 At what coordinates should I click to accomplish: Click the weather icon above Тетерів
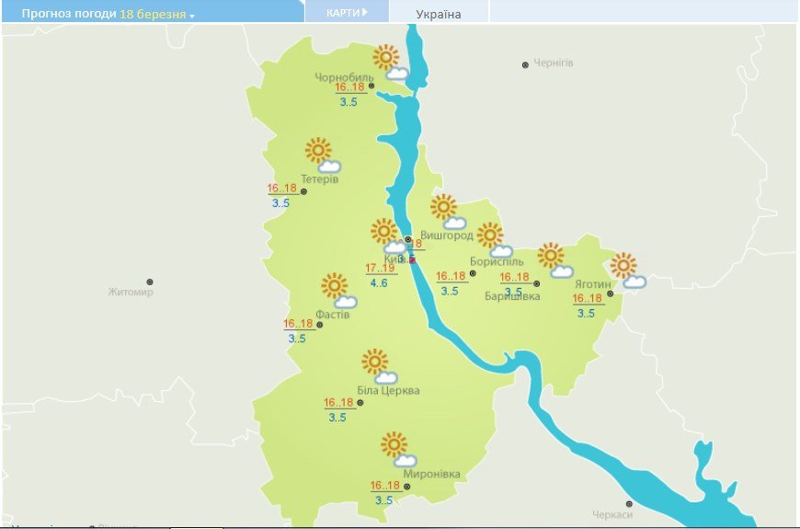[323, 155]
